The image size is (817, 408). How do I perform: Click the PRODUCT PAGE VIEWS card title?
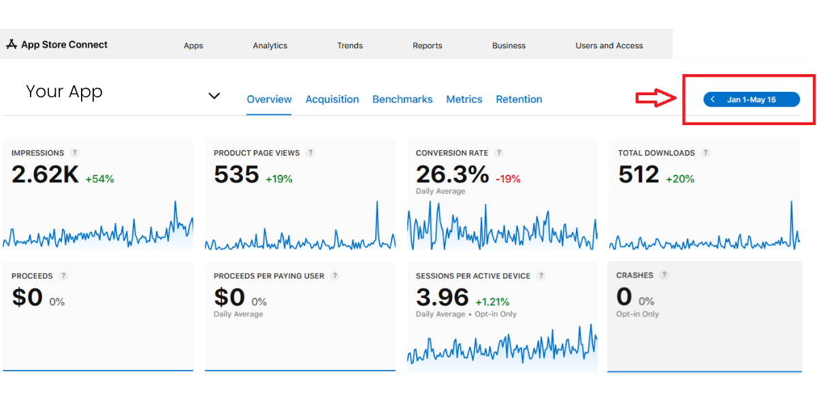257,153
